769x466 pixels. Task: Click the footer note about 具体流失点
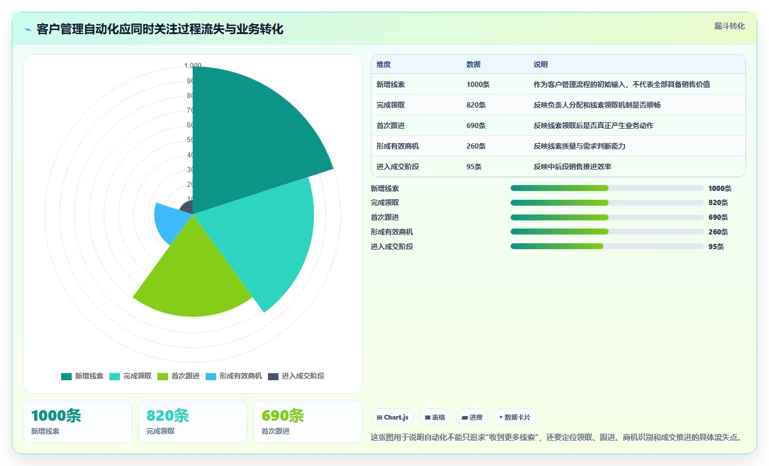[558, 437]
